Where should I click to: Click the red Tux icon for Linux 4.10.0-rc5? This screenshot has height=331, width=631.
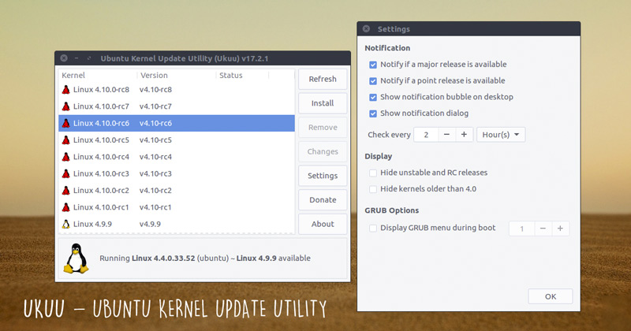[x=66, y=140]
